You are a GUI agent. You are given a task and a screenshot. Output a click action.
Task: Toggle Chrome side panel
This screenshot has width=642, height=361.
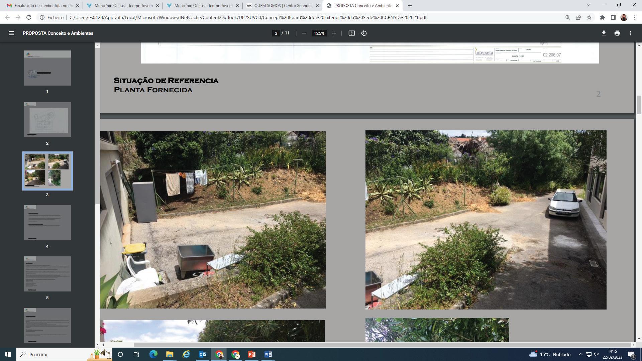coord(613,17)
